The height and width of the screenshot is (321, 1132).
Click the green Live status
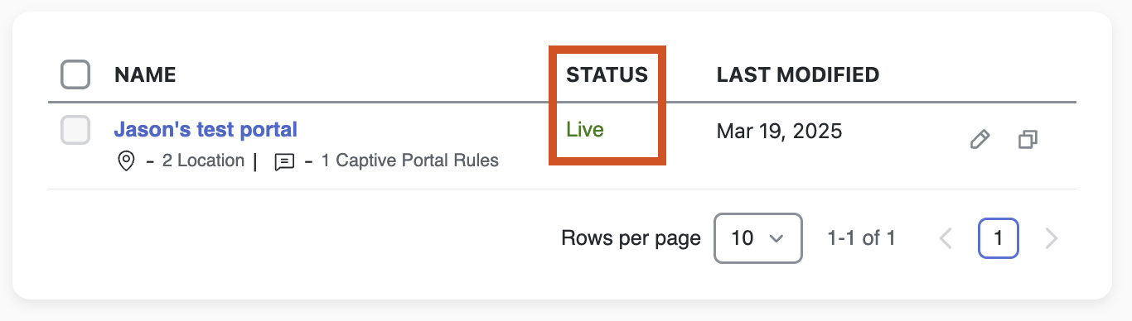[x=585, y=130]
